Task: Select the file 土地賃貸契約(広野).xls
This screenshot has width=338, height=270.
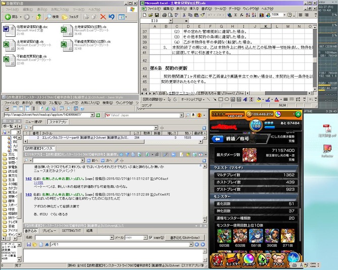Action: click(x=84, y=30)
